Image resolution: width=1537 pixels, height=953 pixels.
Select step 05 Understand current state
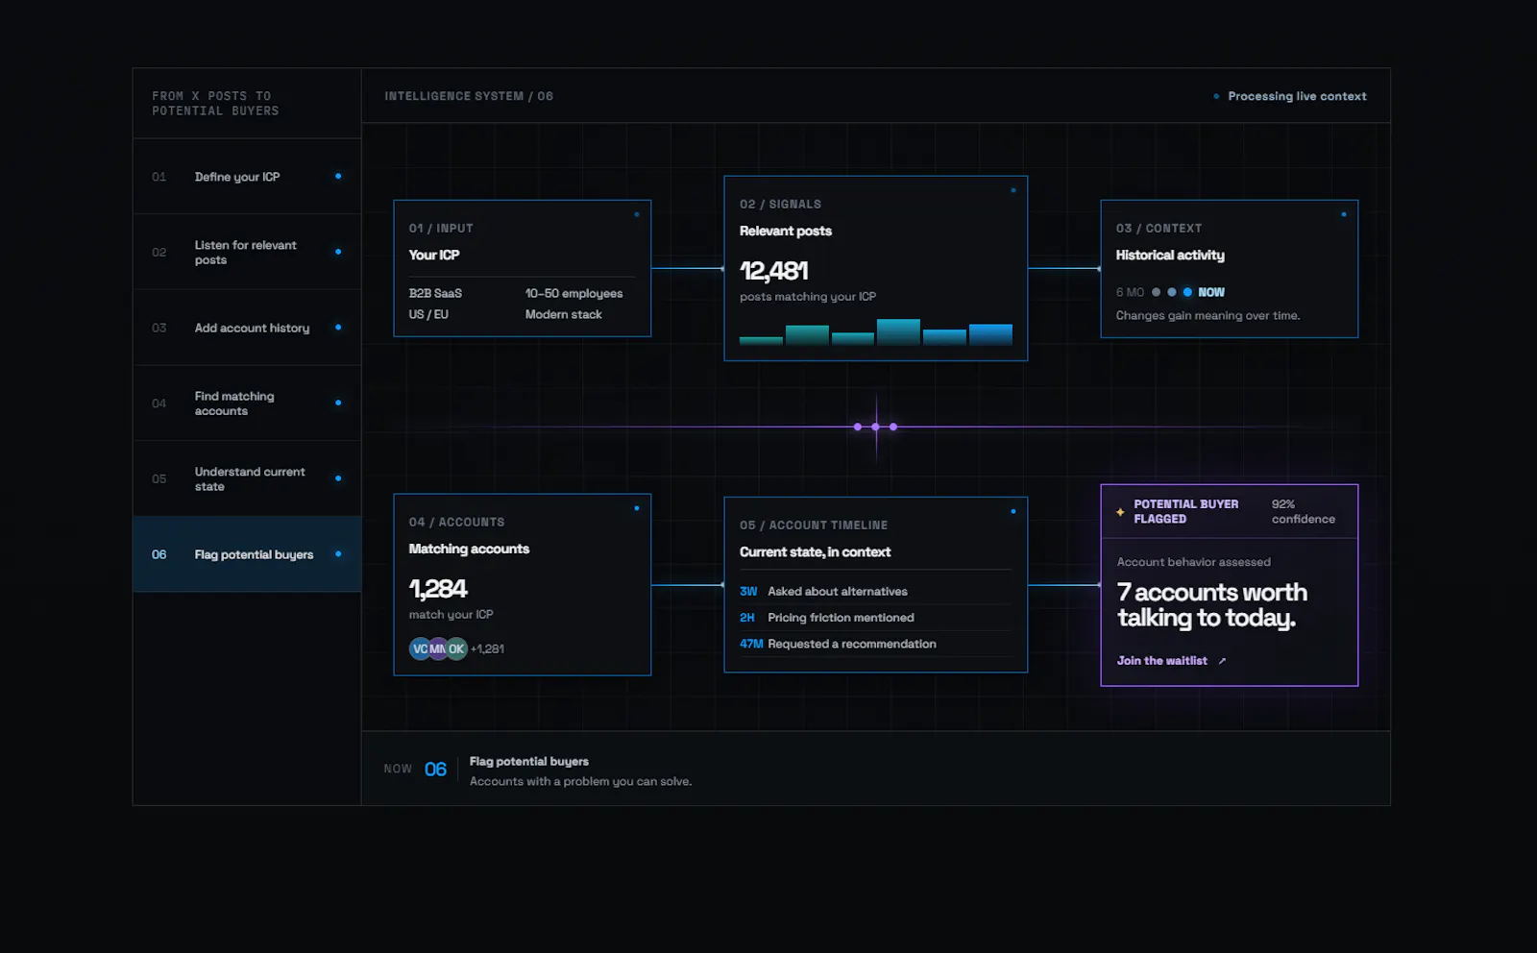[247, 479]
